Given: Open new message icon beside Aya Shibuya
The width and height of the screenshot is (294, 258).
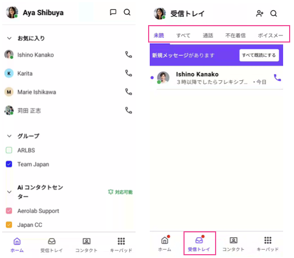Looking at the screenshot, I should click(113, 13).
